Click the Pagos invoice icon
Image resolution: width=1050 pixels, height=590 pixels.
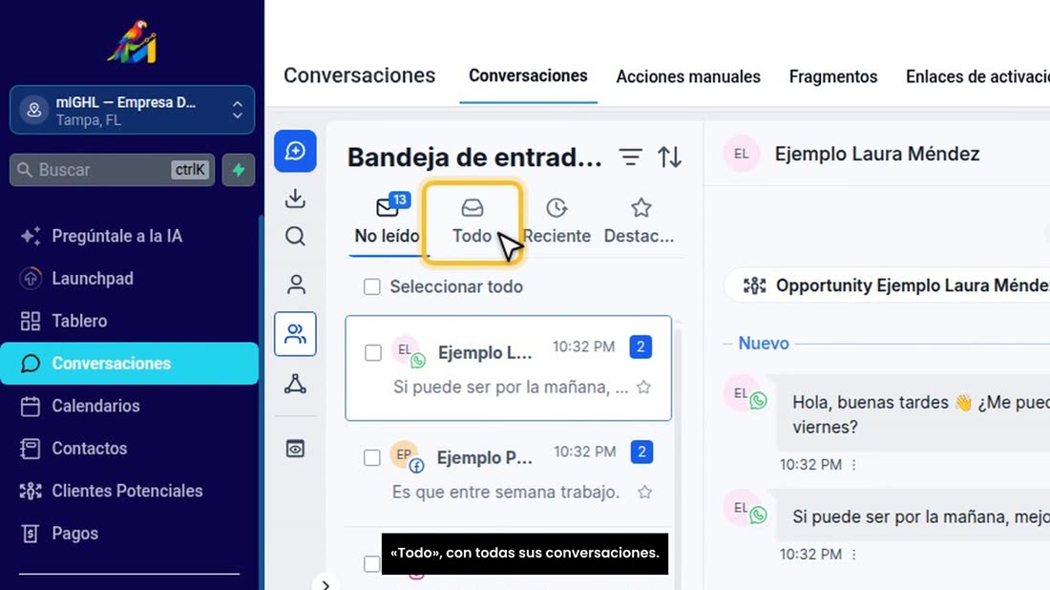click(31, 533)
